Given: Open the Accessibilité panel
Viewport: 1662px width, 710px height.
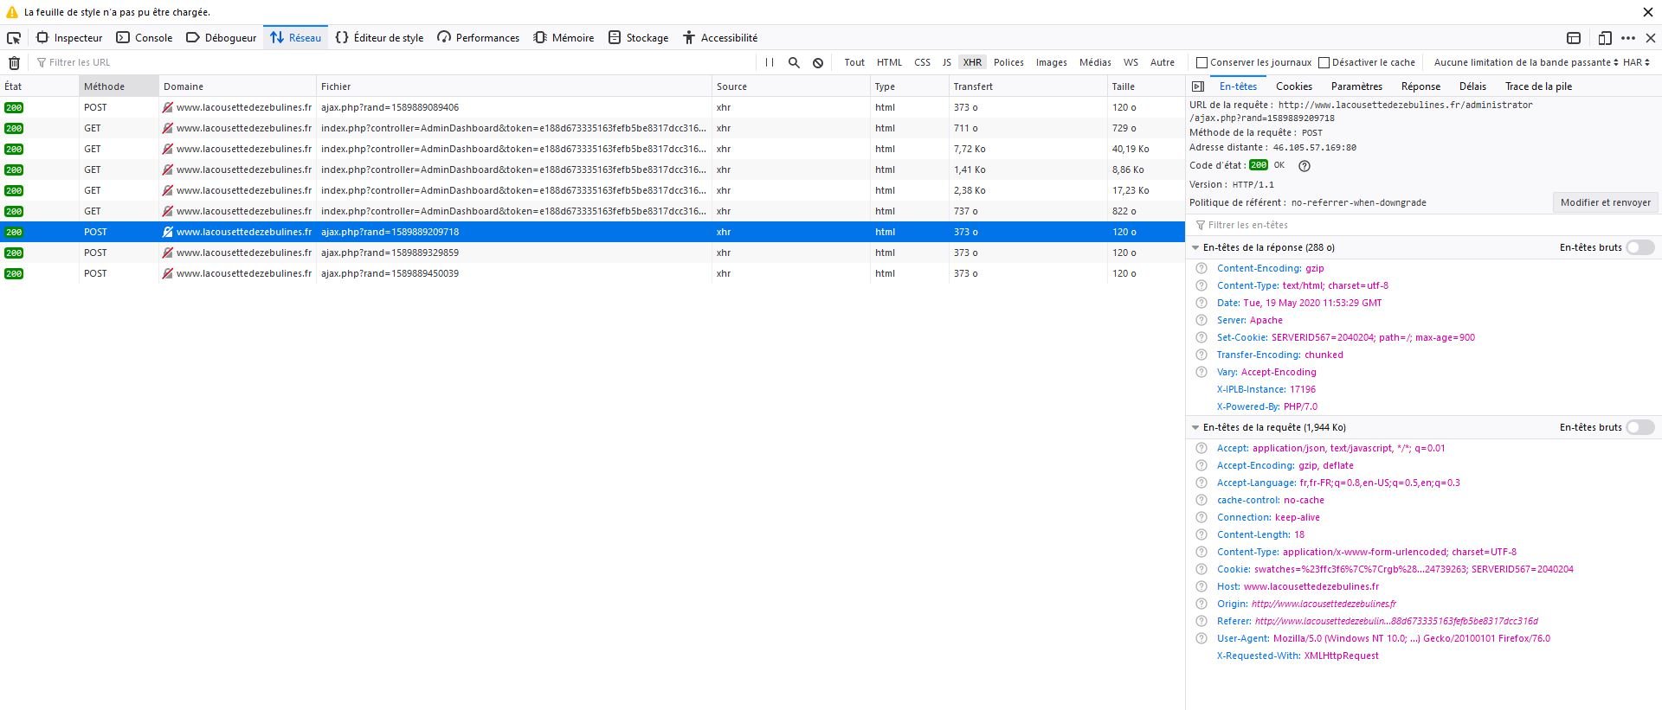Looking at the screenshot, I should [720, 38].
